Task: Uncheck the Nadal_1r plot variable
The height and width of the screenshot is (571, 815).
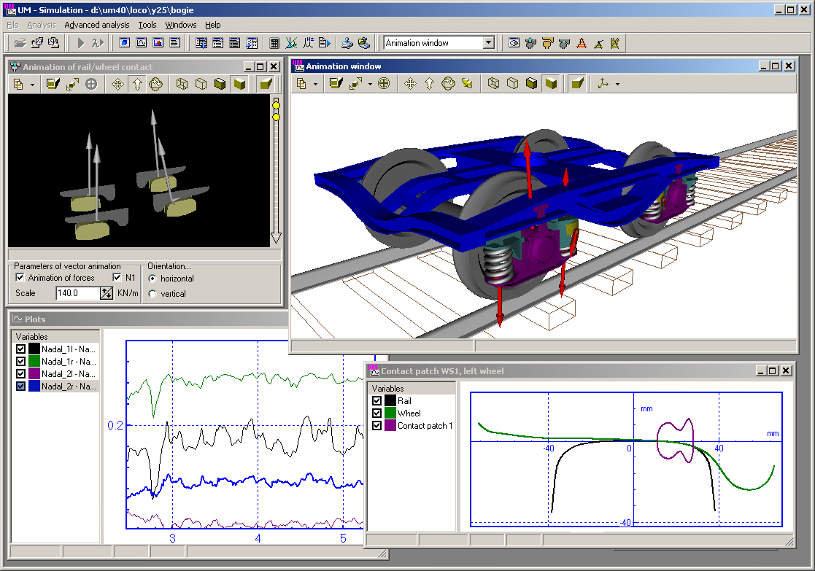Action: pos(20,361)
